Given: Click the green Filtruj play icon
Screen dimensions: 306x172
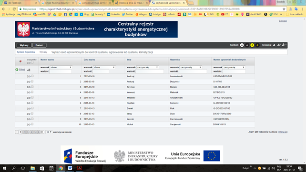Looking at the screenshot, I should pyautogui.click(x=17, y=70).
